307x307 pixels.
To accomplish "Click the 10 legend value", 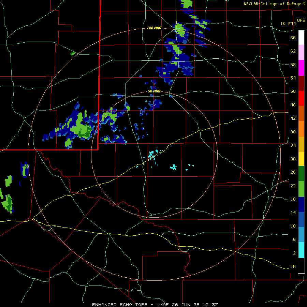I will (x=293, y=226).
